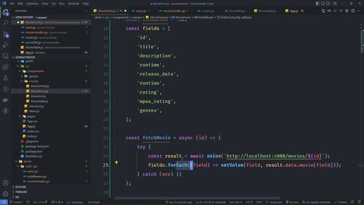Click unsaved dot on MovieForm.js tab
Screen dimensions: 364x205
[x=125, y=11]
